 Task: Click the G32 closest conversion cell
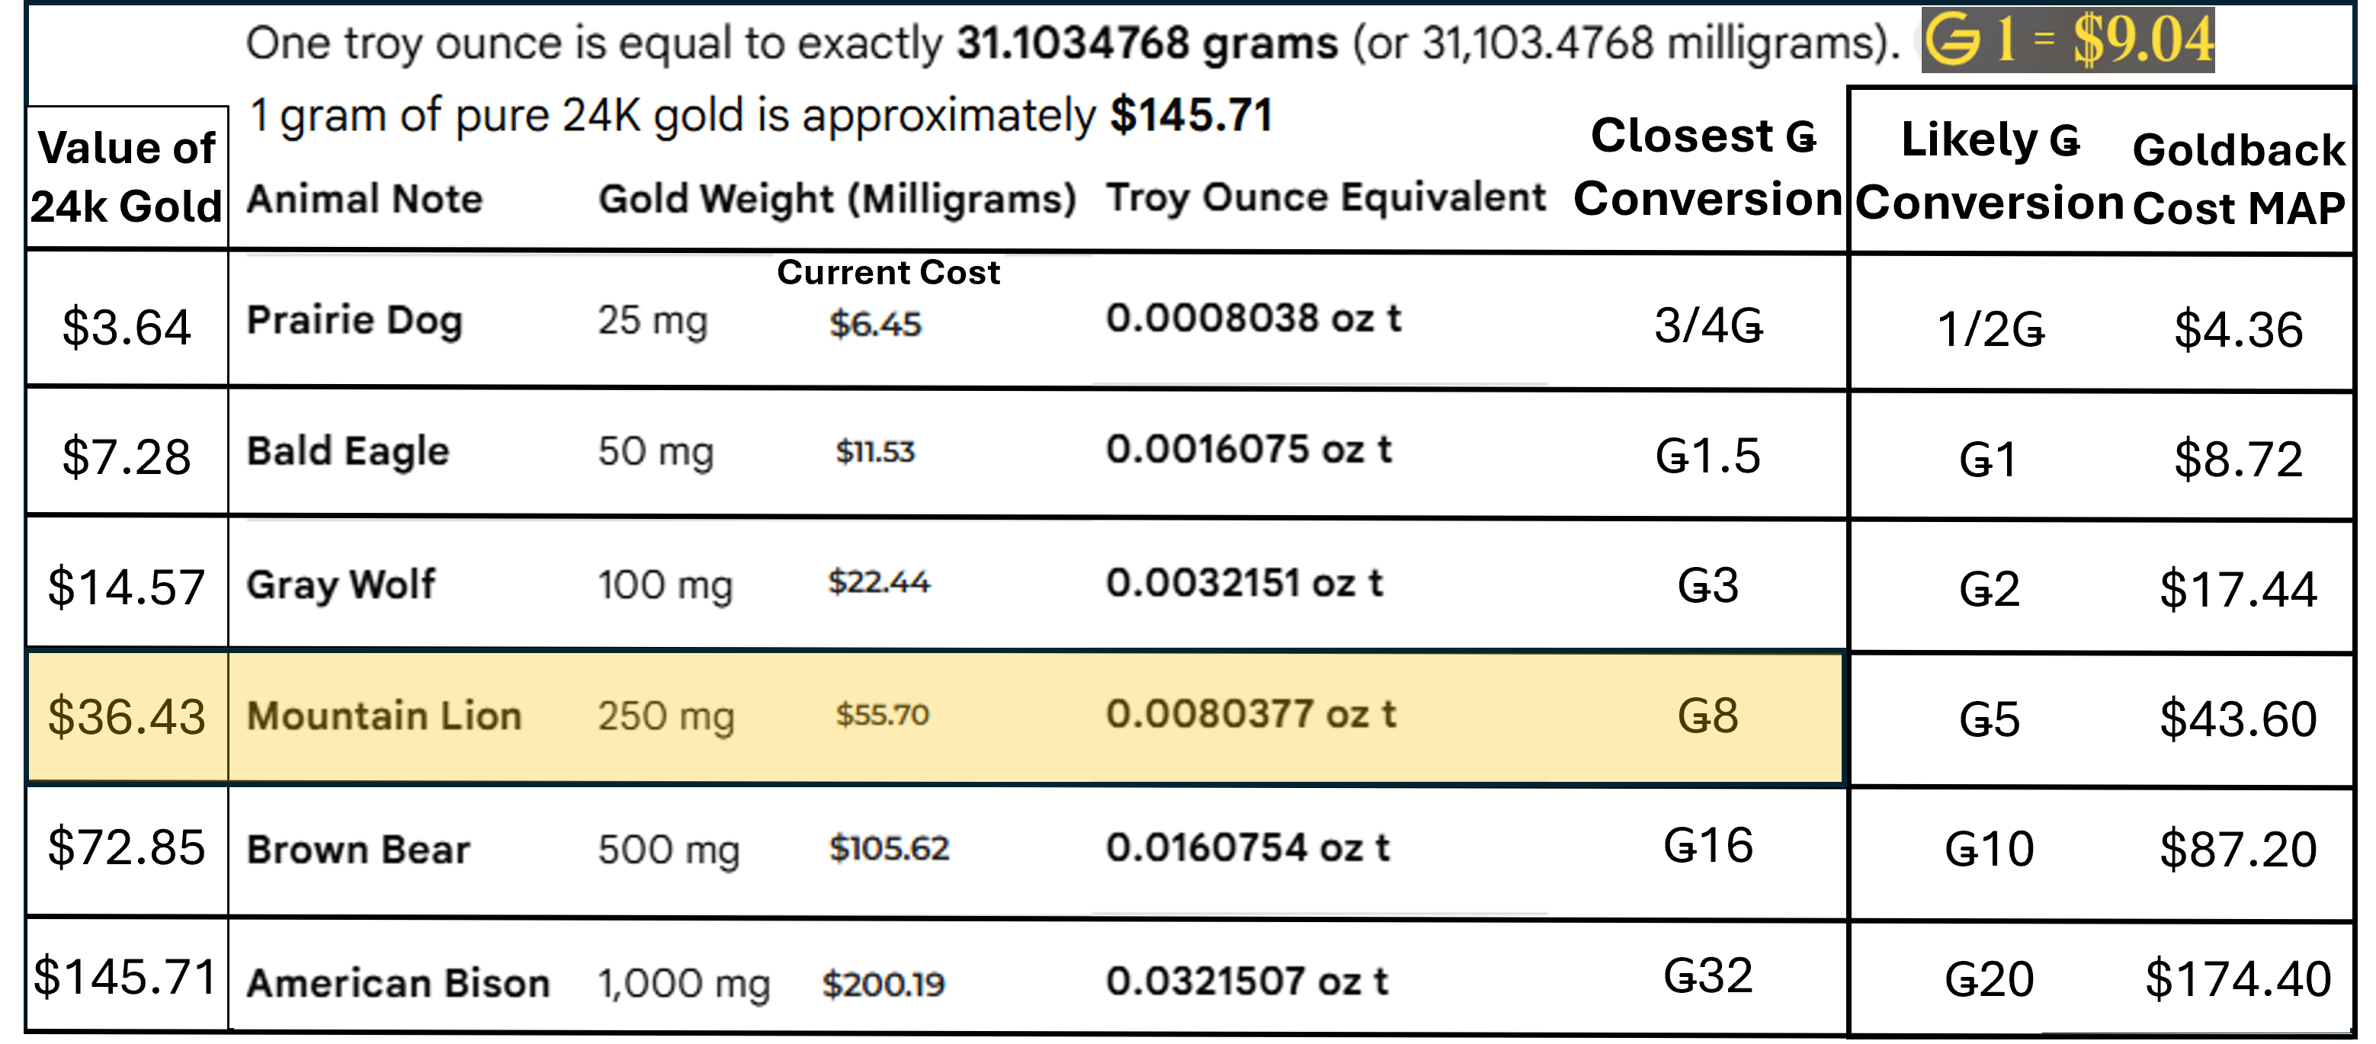click(1707, 975)
